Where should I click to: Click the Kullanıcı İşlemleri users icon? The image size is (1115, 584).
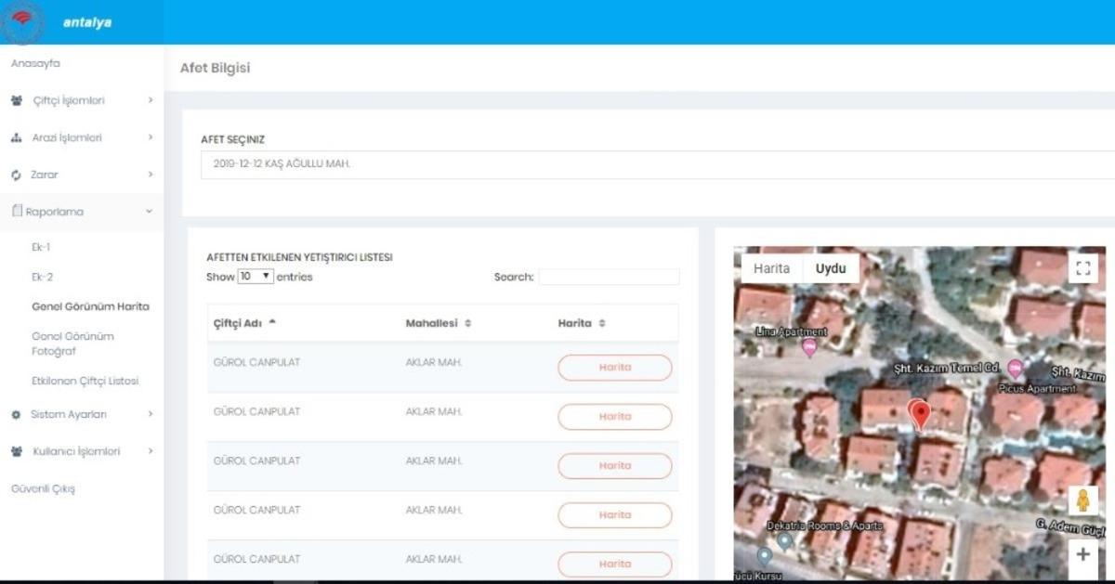[16, 452]
